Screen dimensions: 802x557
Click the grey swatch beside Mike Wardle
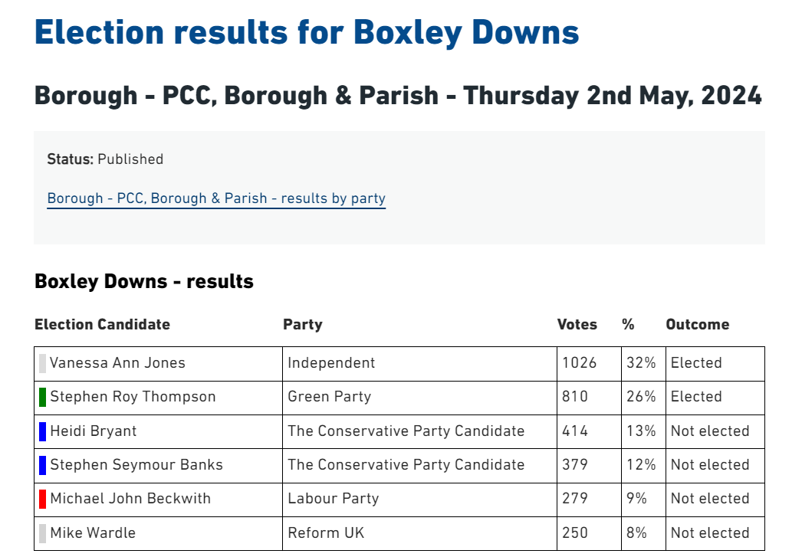click(x=42, y=533)
